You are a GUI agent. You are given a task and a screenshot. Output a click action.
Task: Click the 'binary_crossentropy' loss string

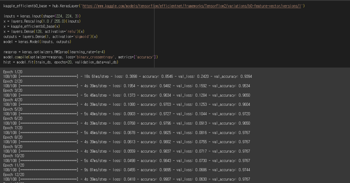coord(95,57)
